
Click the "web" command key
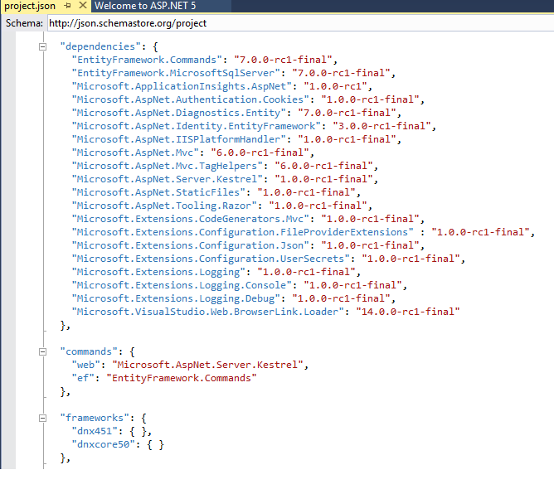[86, 365]
